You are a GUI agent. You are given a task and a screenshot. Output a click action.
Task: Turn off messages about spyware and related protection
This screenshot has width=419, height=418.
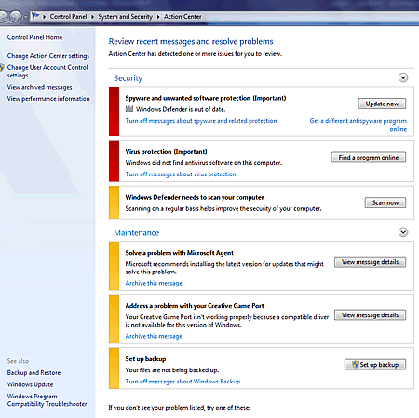201,121
